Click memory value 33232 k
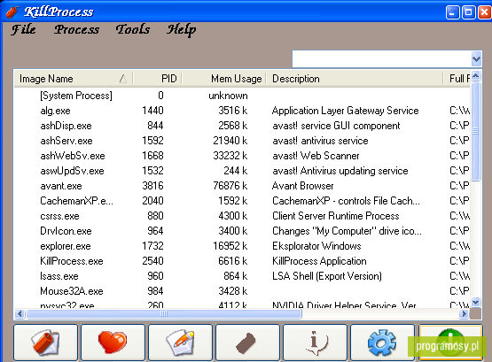The width and height of the screenshot is (492, 362). [230, 156]
